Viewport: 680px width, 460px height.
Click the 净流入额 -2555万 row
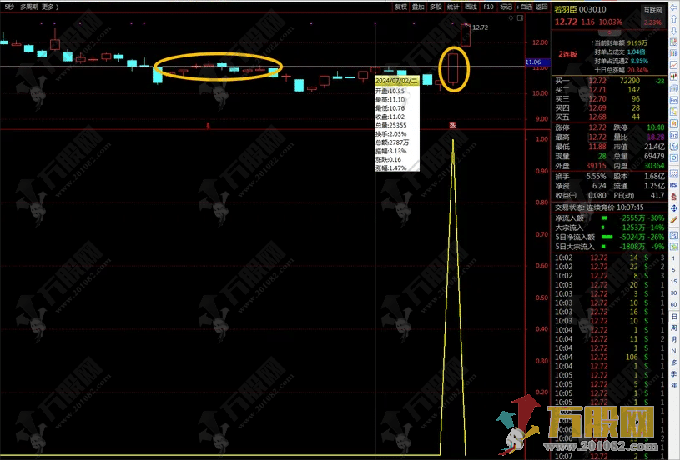tap(609, 217)
